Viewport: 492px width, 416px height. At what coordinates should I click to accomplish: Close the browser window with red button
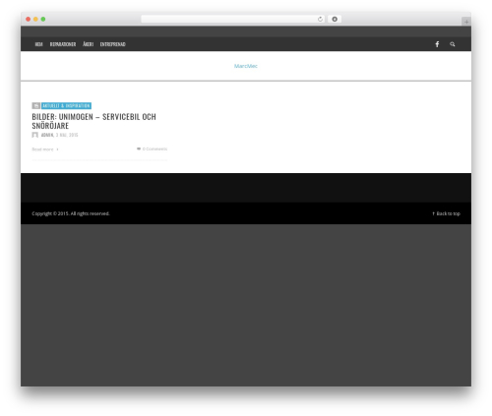[29, 19]
